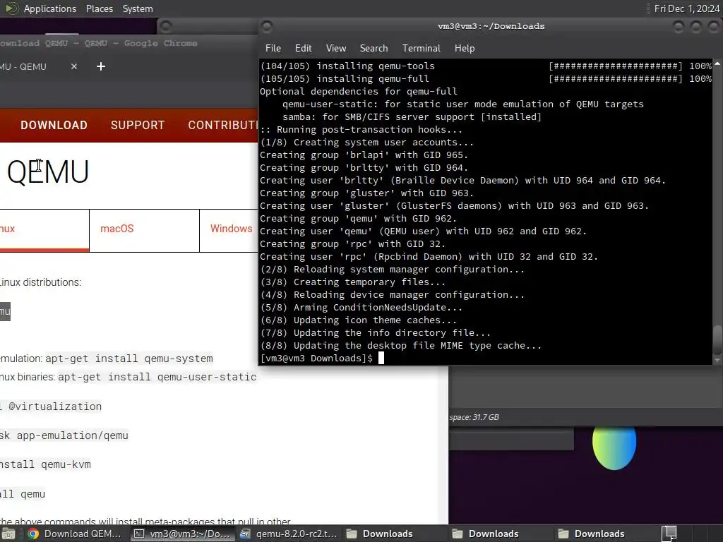
Task: Open the System menu in top panel
Action: pos(138,8)
